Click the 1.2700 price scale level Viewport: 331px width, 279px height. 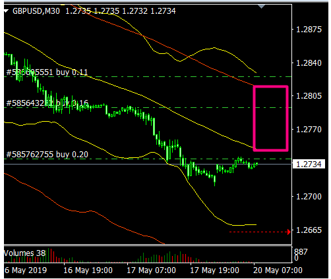(x=309, y=197)
